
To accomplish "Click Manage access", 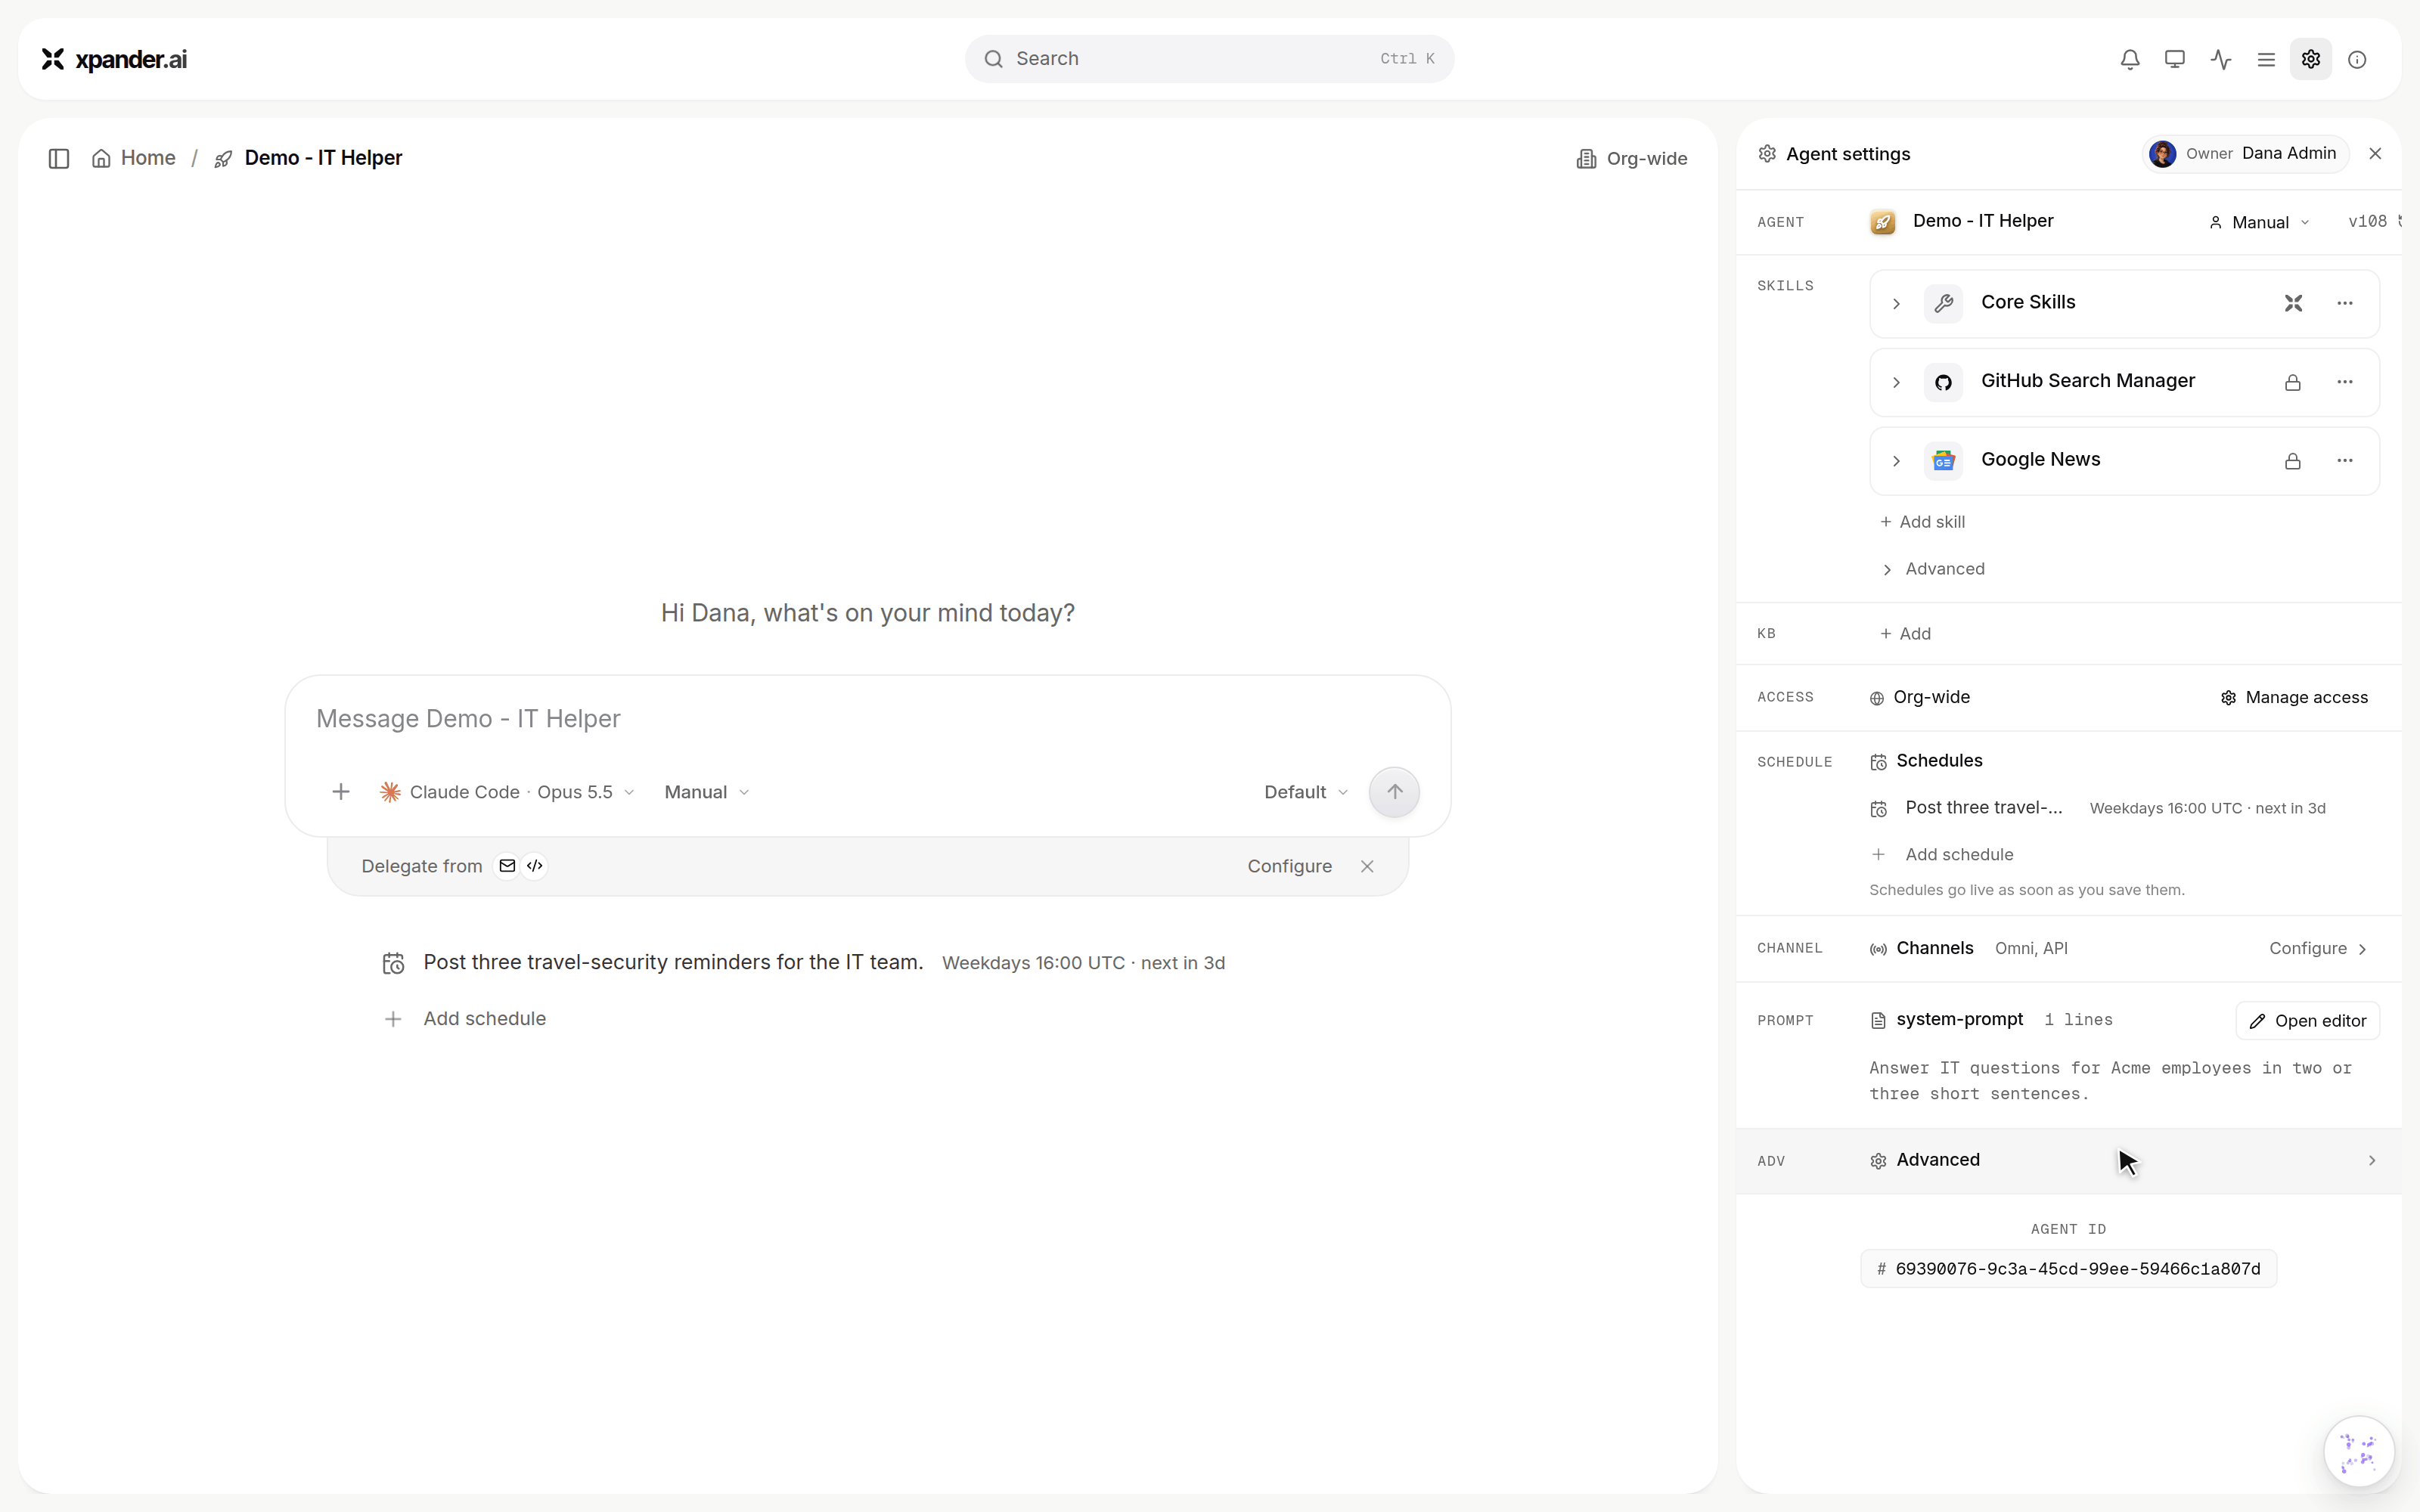I will [x=2295, y=698].
